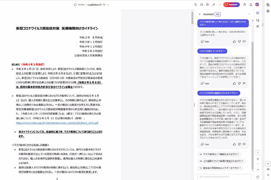Click the Your files breadcrumb
271x180 pixels.
coord(81,5)
